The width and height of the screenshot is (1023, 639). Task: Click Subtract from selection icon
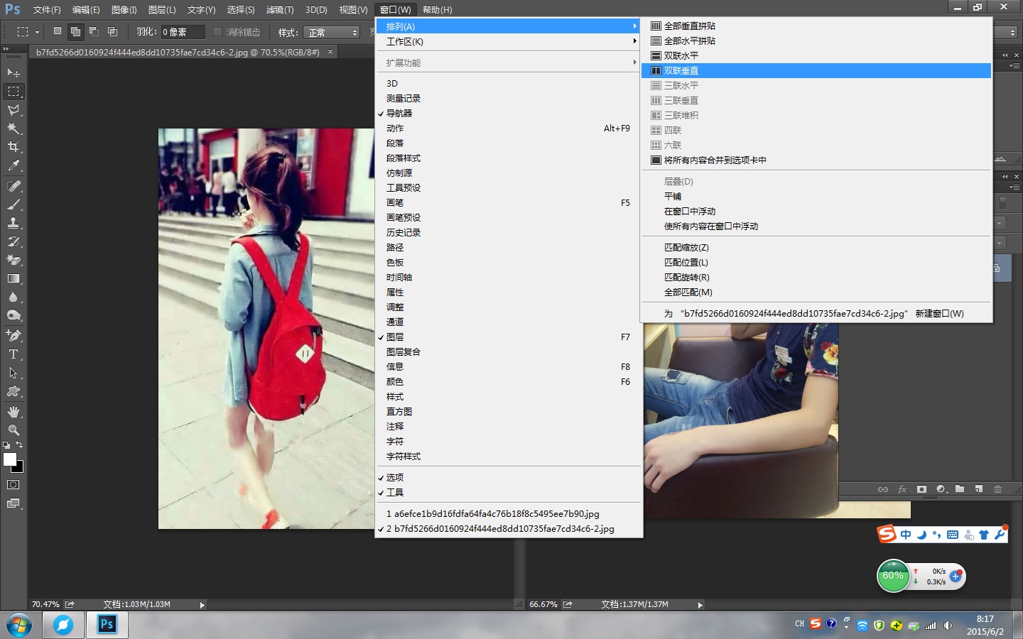[x=94, y=31]
